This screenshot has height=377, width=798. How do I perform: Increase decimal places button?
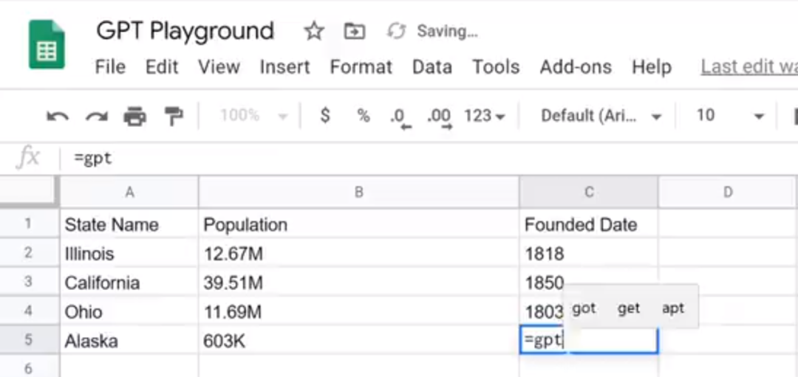click(439, 118)
